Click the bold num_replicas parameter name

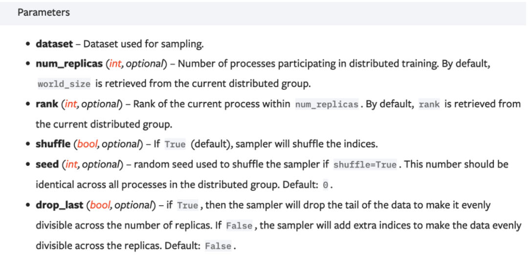pyautogui.click(x=69, y=64)
